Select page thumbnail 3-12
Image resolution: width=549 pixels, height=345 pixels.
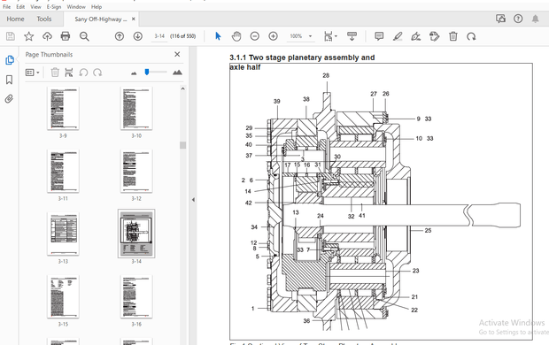pyautogui.click(x=136, y=171)
